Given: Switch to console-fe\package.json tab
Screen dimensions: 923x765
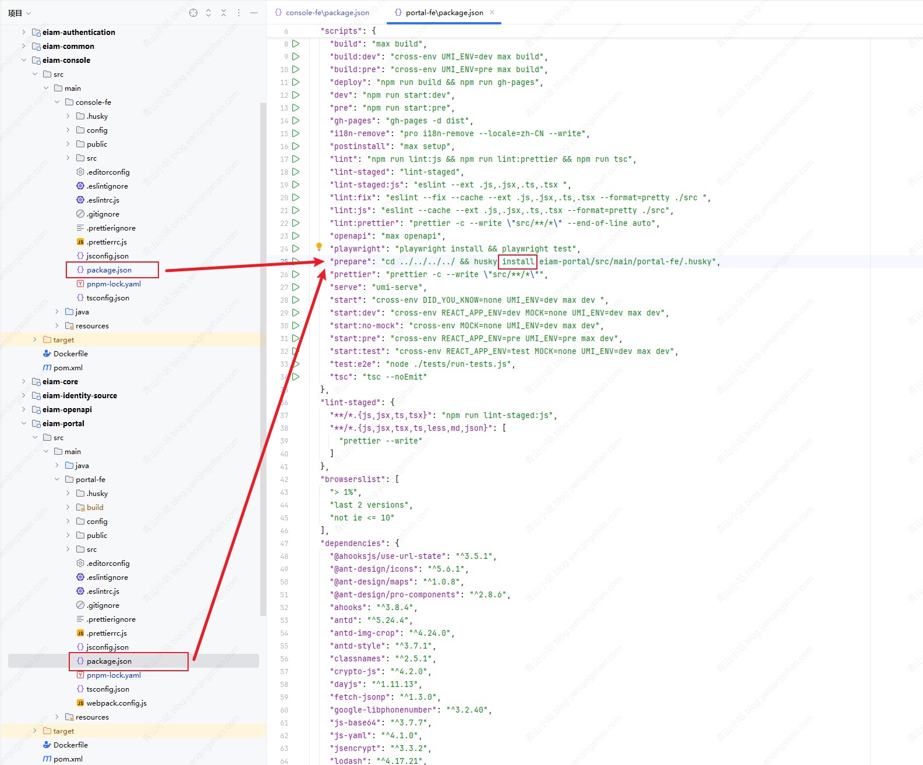Looking at the screenshot, I should click(x=322, y=12).
